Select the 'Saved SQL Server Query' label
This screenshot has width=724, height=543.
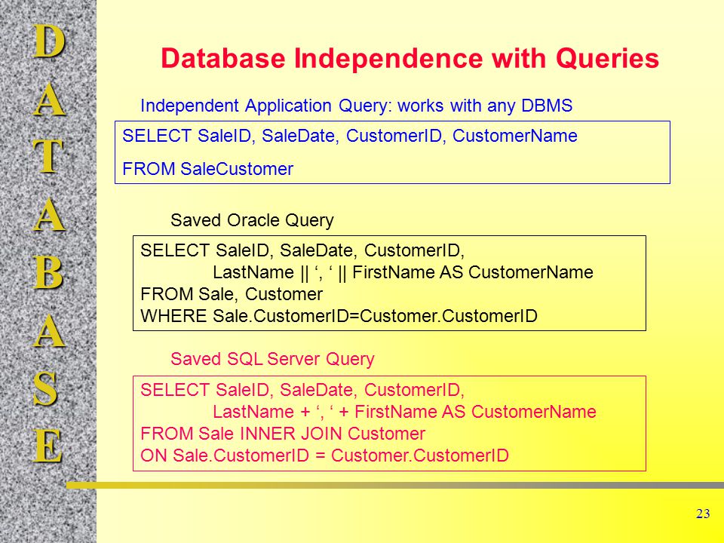pos(272,359)
